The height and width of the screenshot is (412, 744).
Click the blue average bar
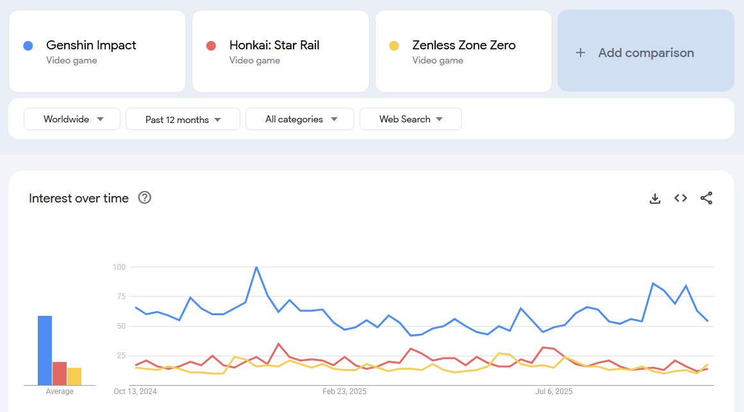[45, 350]
